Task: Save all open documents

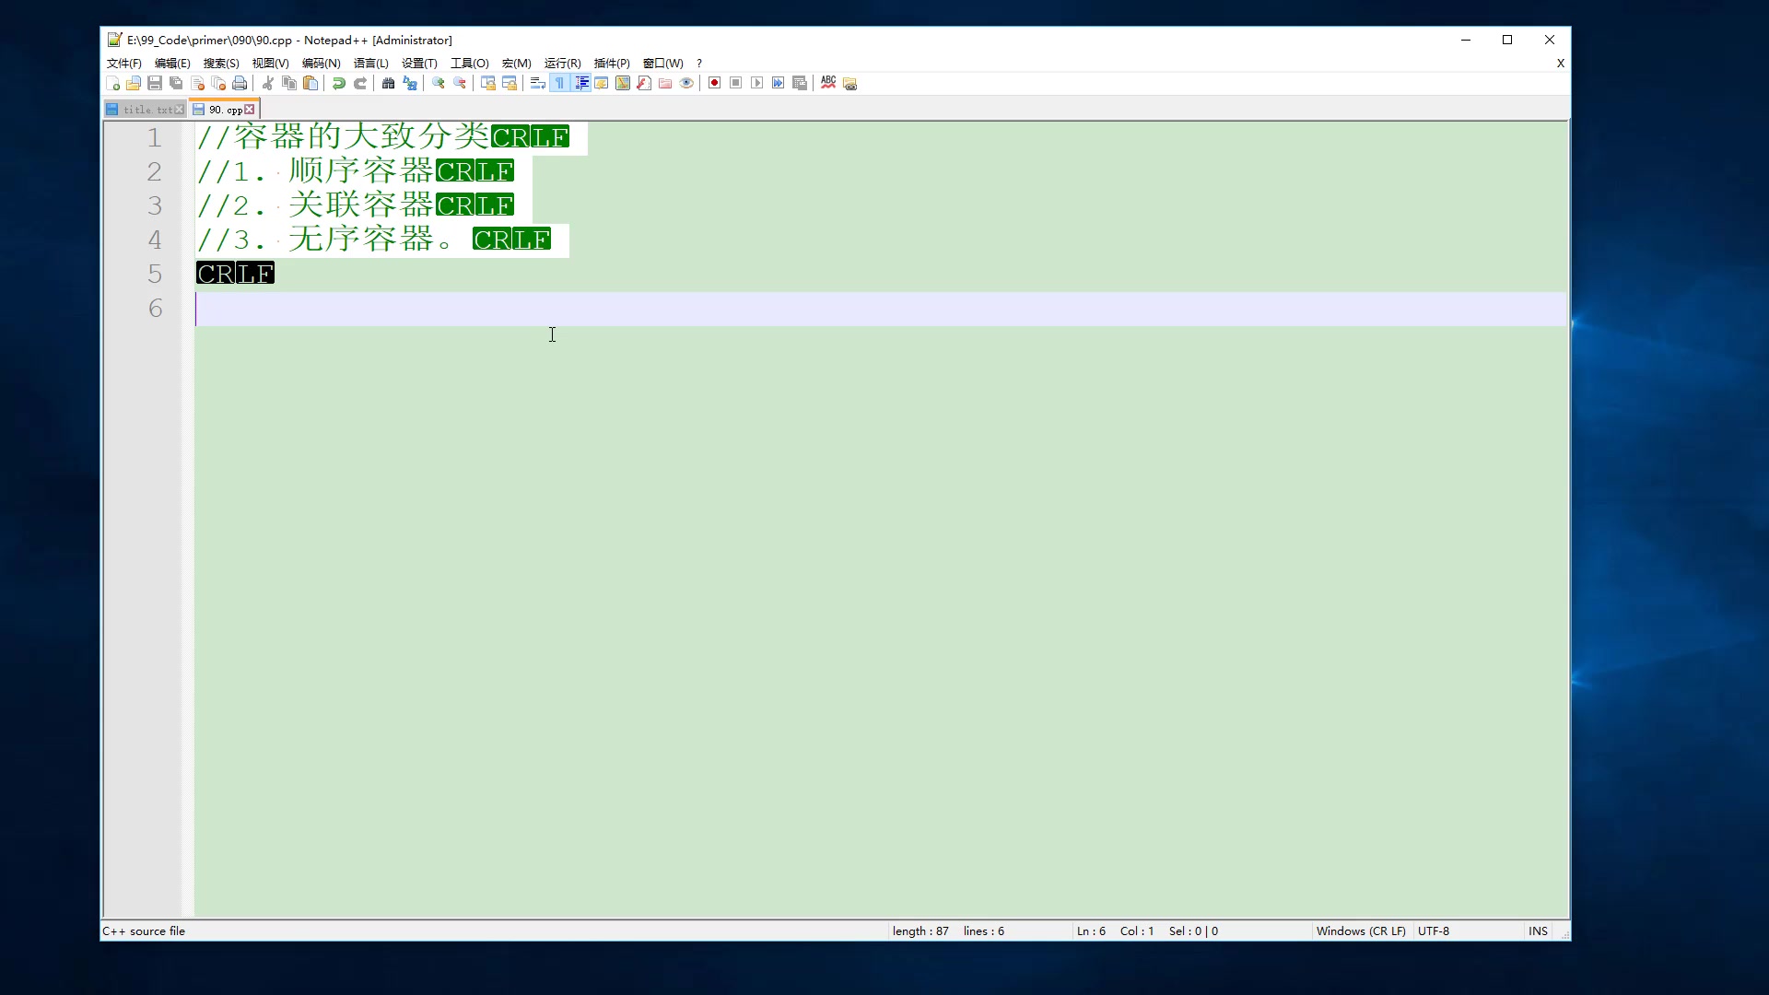Action: pos(175,83)
